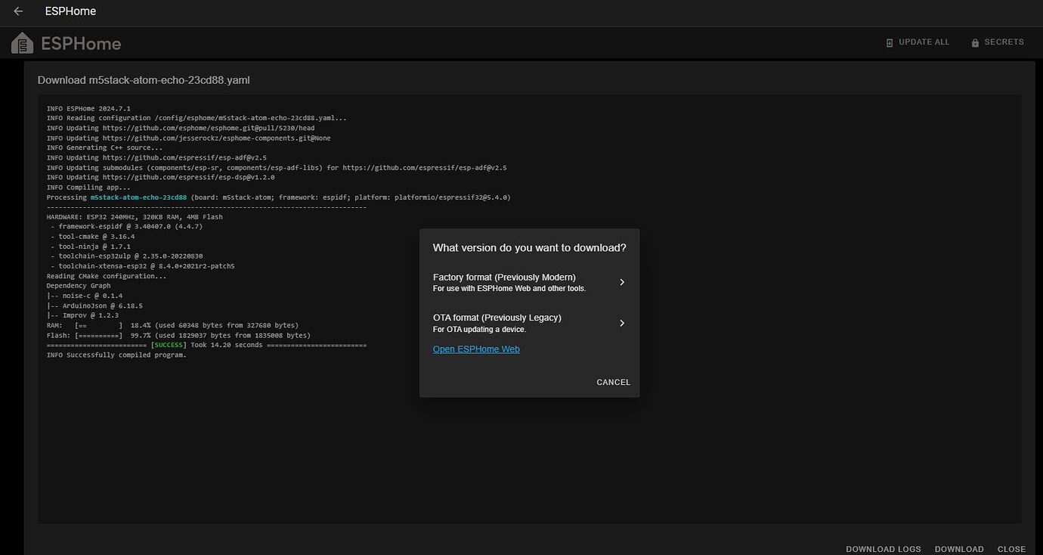The image size is (1043, 555).
Task: Click the lock icon beside Secrets
Action: click(974, 42)
